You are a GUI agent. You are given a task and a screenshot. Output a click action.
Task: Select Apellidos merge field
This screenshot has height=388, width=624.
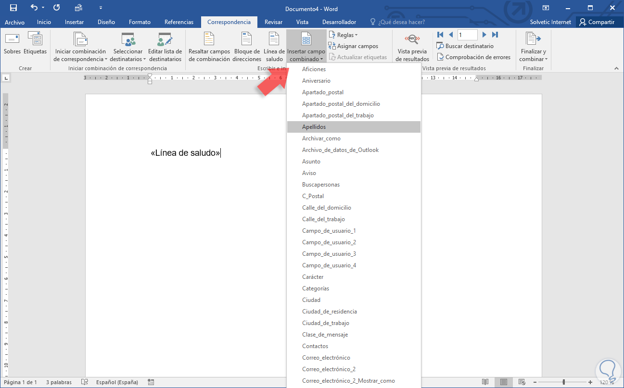(354, 127)
